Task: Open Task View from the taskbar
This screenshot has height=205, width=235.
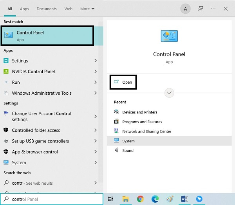Action: tap(110, 199)
